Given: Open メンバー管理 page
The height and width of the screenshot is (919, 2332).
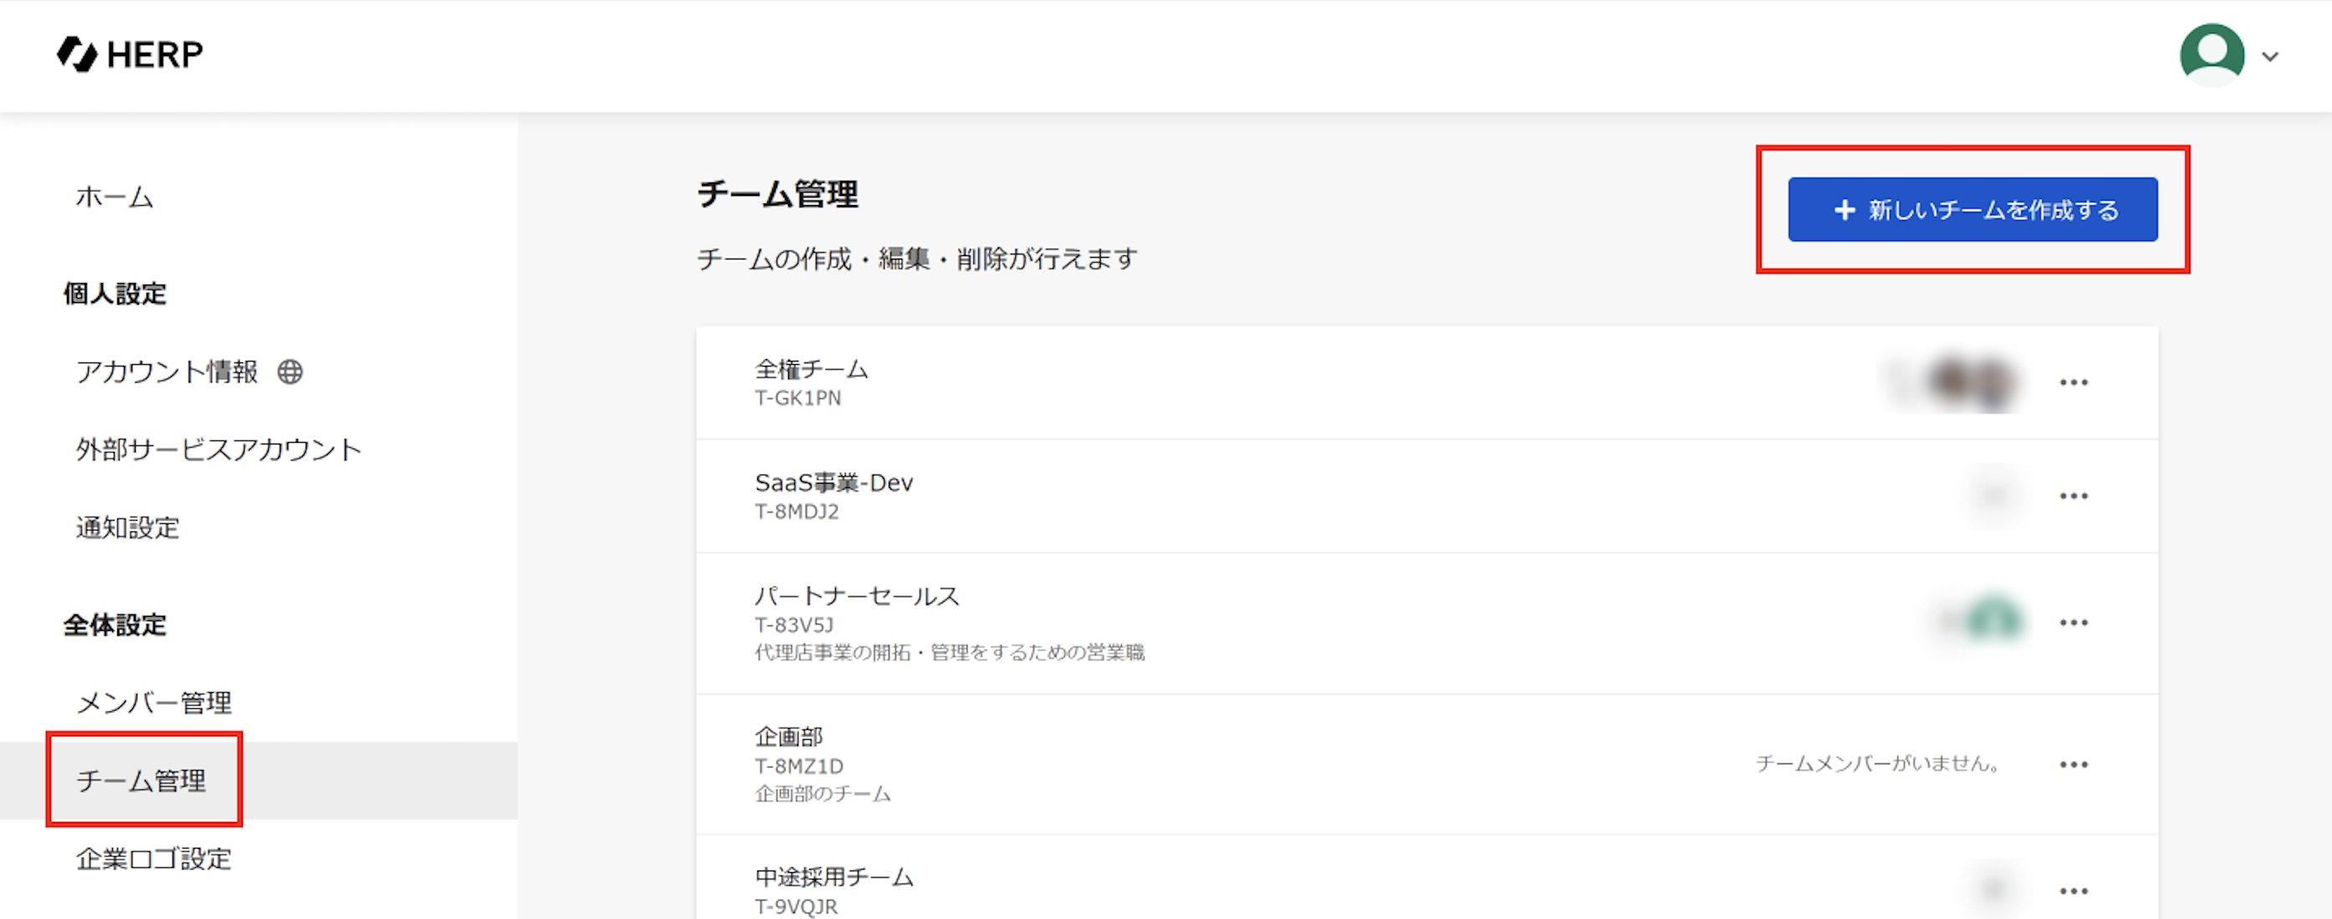Looking at the screenshot, I should click(154, 703).
